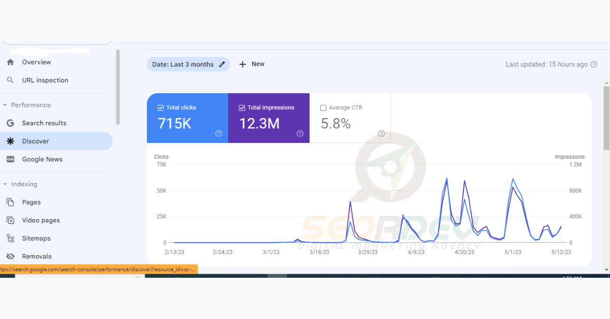Viewport: 610px width, 319px height.
Task: Uncheck the Total impressions checkbox
Action: (x=242, y=108)
